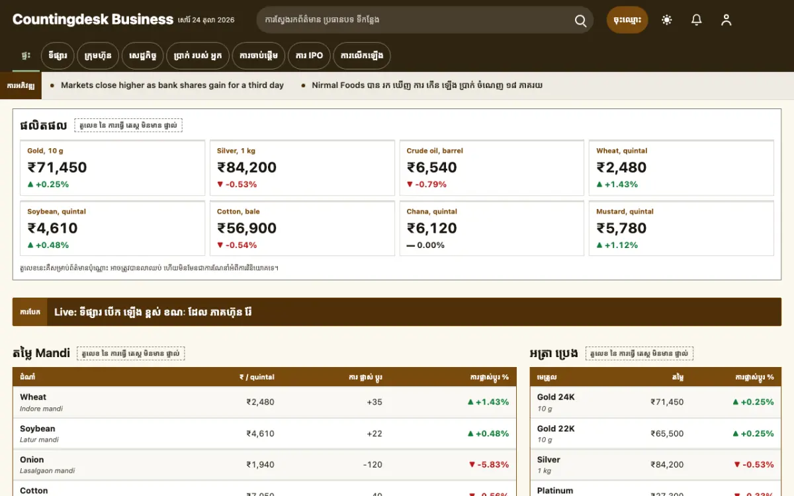Screen dimensions: 794x496
Task: Select the Onion Lasalgaon mandi row
Action: (x=265, y=465)
